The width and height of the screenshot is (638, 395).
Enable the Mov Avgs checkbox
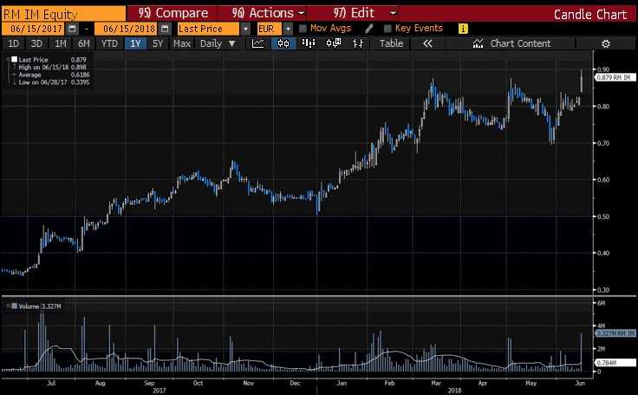[303, 29]
